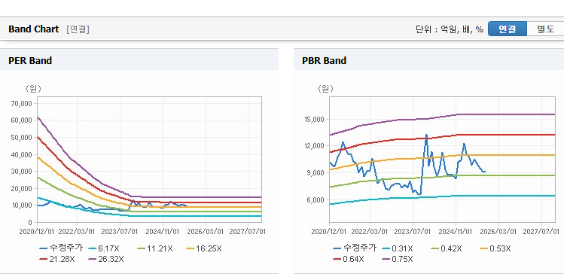
Task: Click the 2022/03/01 date label in PER chart
Action: pos(76,231)
